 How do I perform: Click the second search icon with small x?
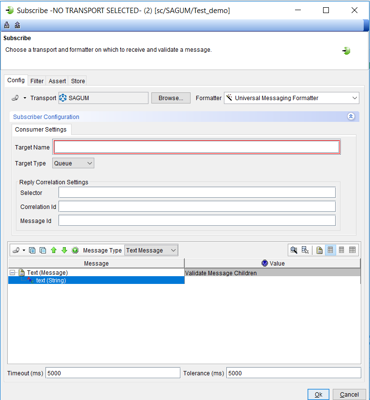click(305, 250)
